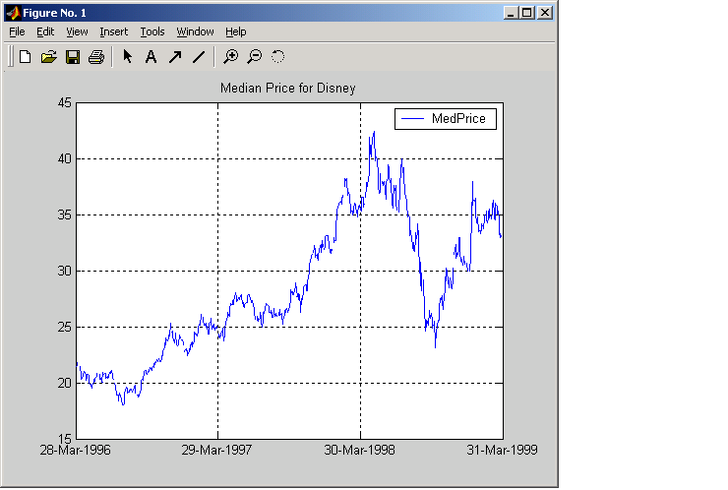Toggle the Rotate 3D tool
The image size is (728, 490).
(278, 57)
